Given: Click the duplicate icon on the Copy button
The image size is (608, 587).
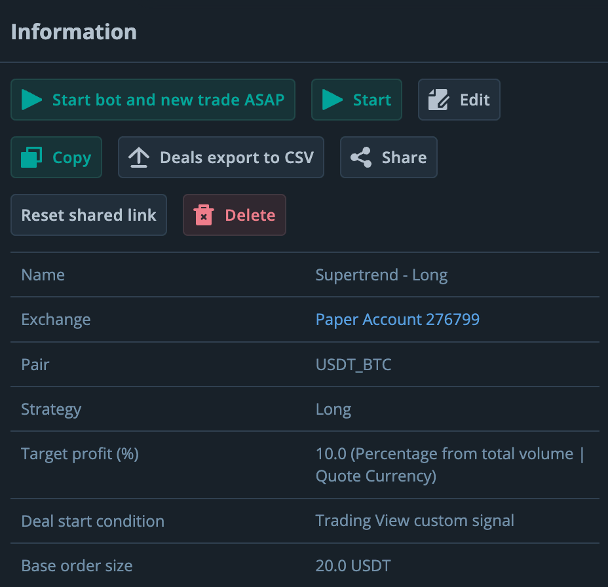Looking at the screenshot, I should [31, 158].
